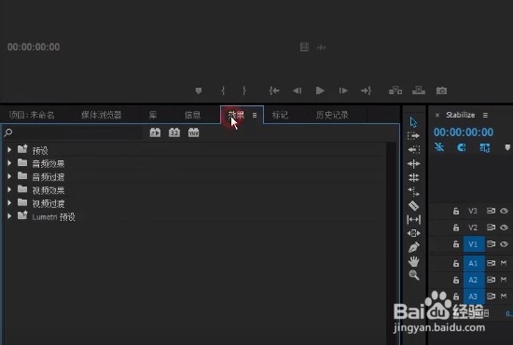Expand the Lumetri 预设 folder
This screenshot has width=513, height=345.
point(9,216)
